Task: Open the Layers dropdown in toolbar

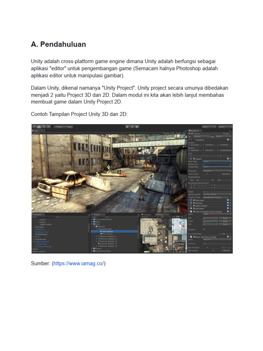Action: click(x=209, y=127)
